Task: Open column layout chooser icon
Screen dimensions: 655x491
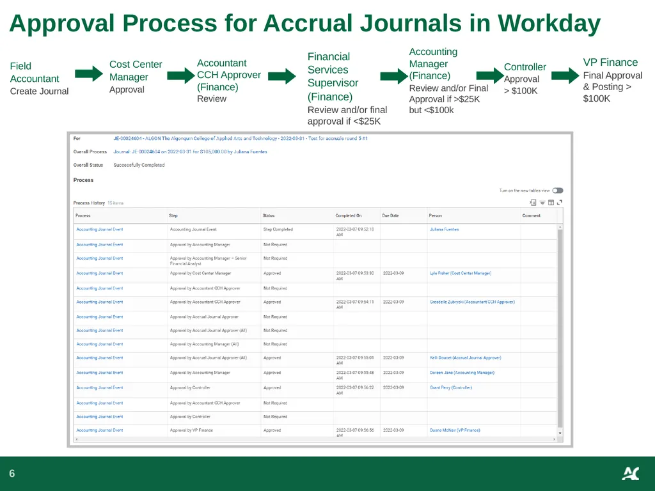Action: (551, 203)
